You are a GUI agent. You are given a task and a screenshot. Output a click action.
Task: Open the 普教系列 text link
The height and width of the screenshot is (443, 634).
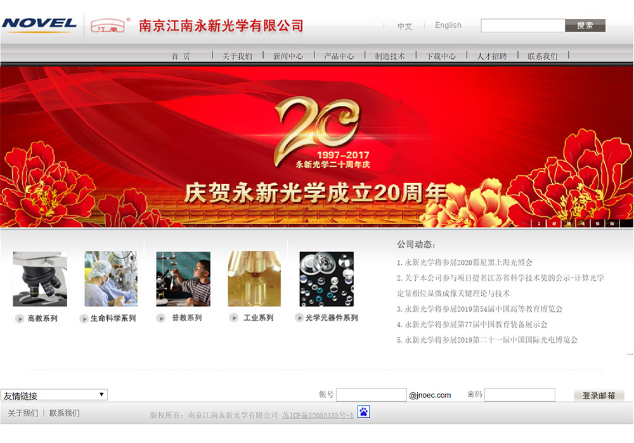coord(187,318)
